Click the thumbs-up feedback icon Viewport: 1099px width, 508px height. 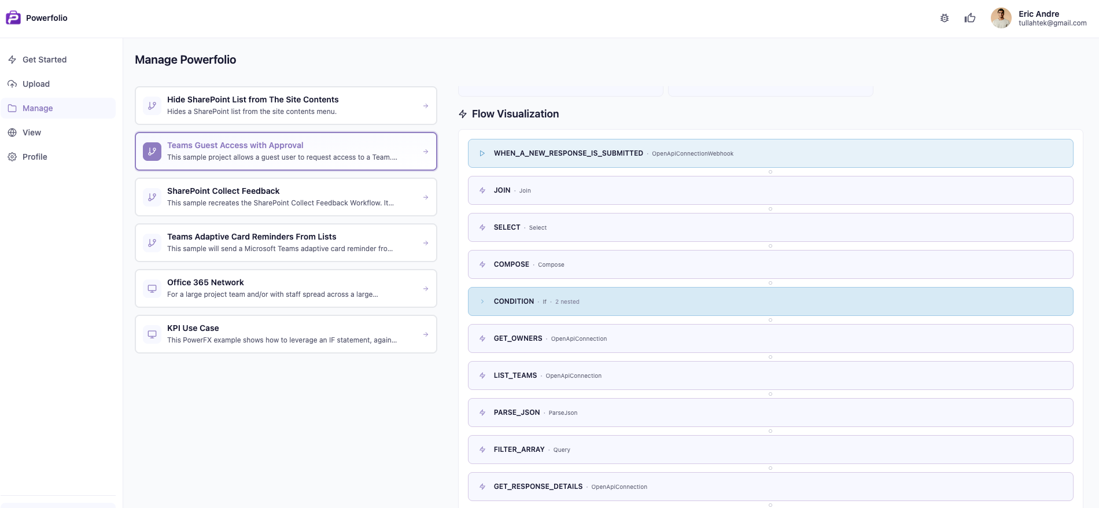pyautogui.click(x=970, y=18)
